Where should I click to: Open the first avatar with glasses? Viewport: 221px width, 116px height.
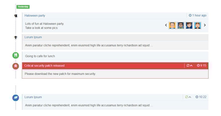click(172, 26)
